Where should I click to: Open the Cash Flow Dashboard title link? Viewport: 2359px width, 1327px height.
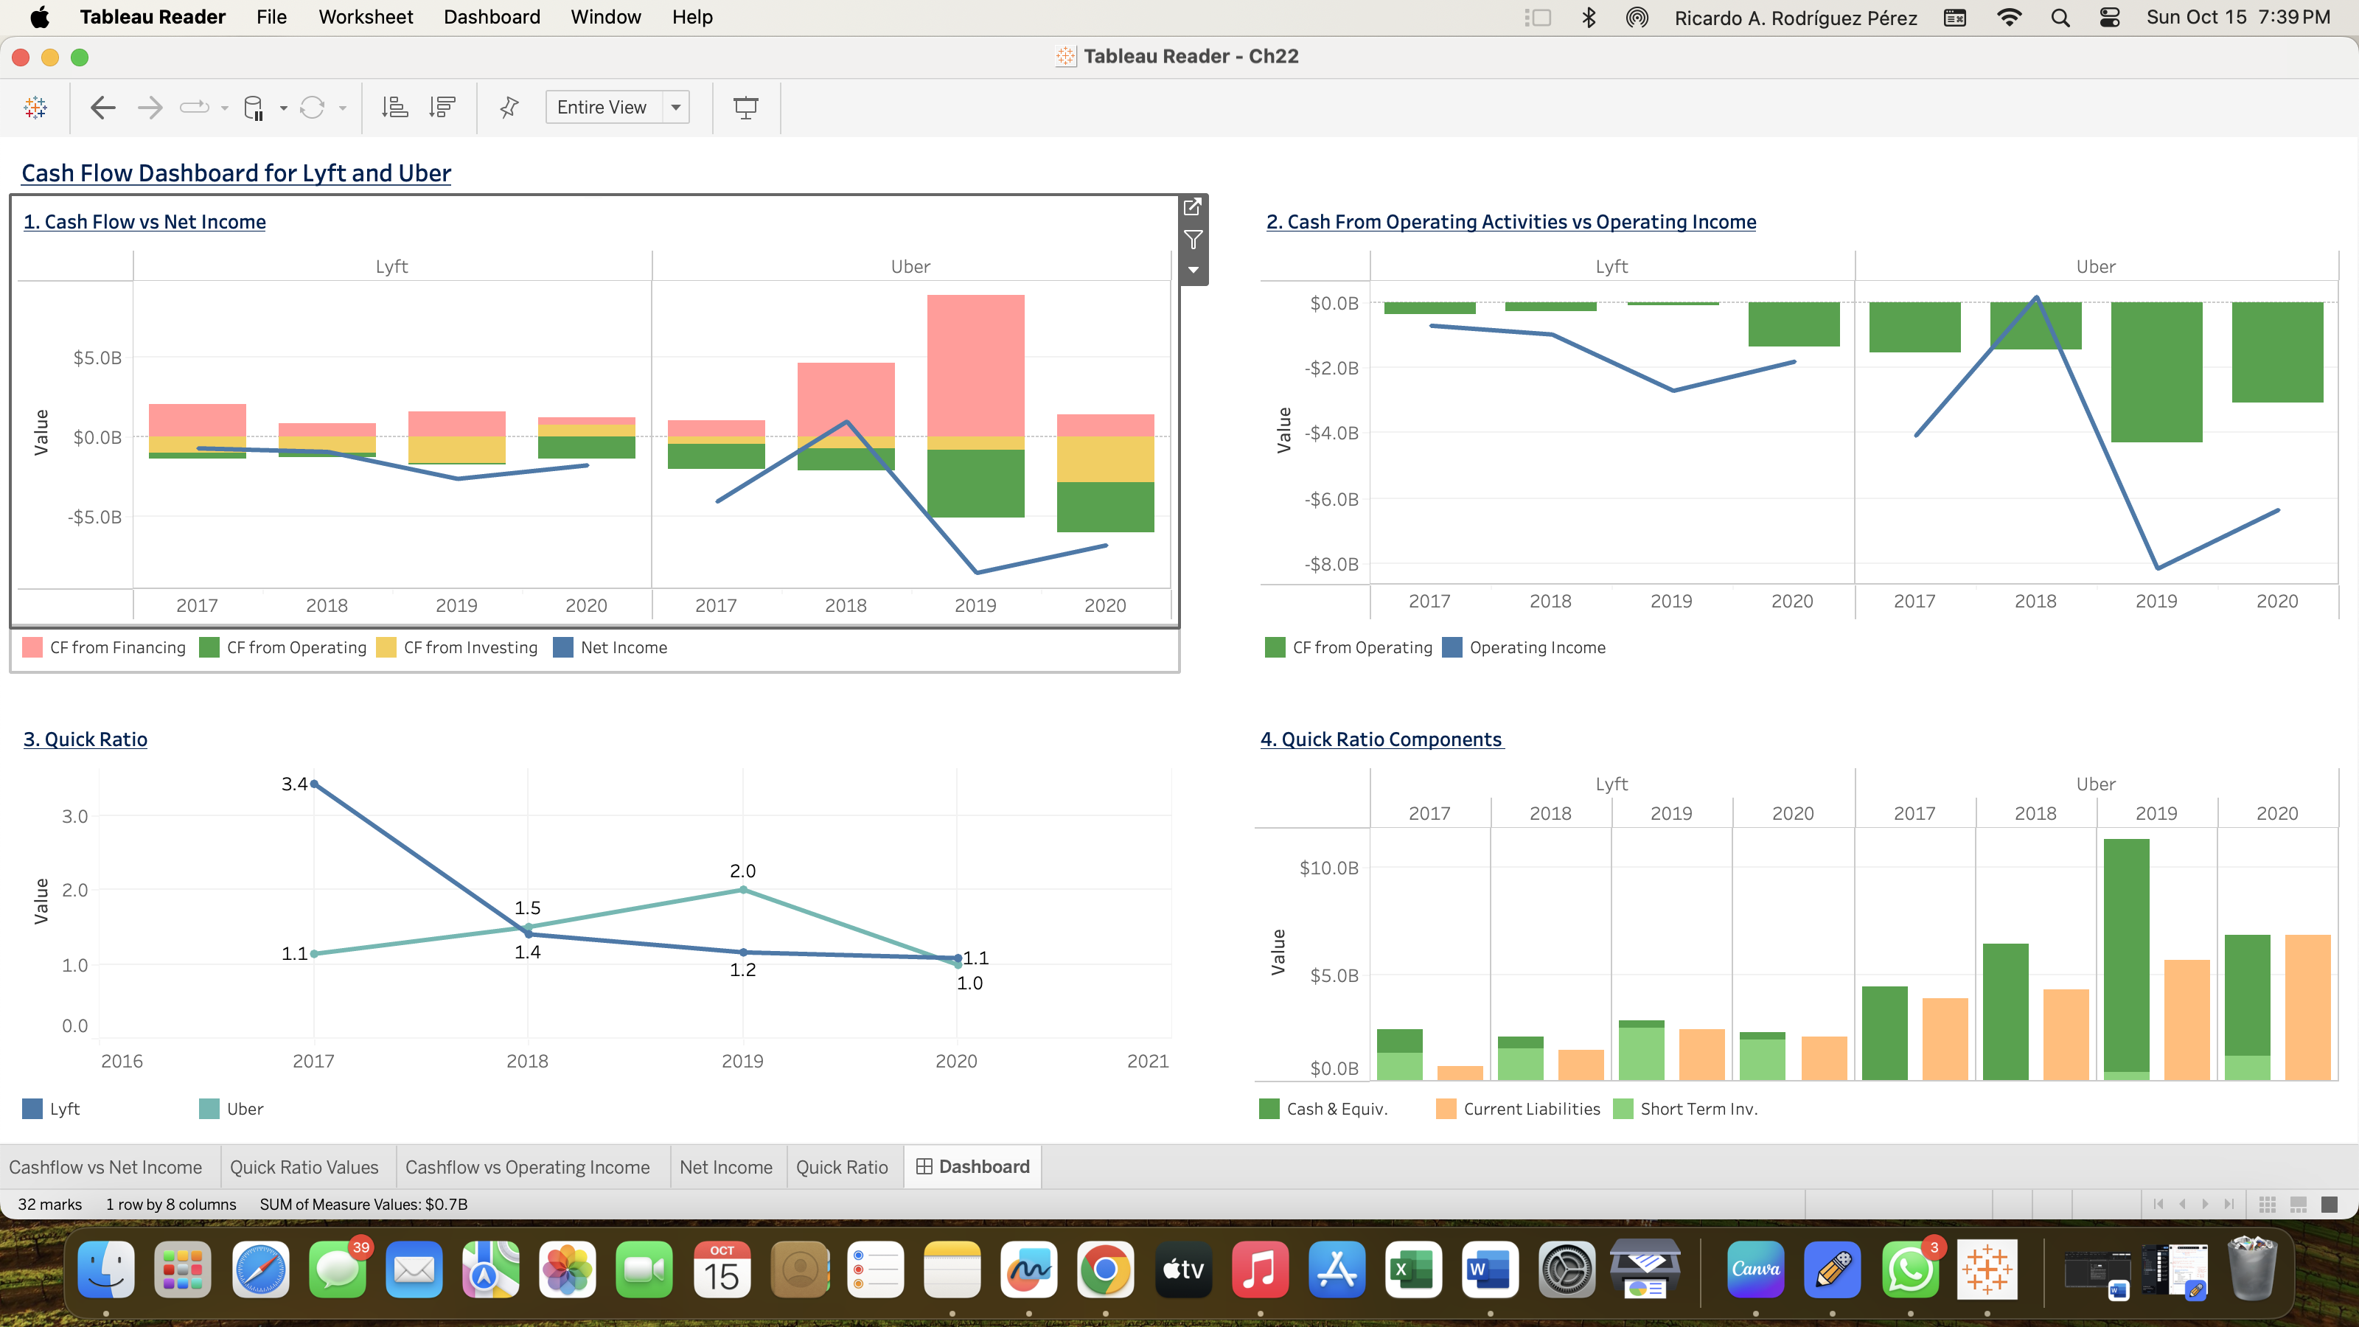pos(235,173)
